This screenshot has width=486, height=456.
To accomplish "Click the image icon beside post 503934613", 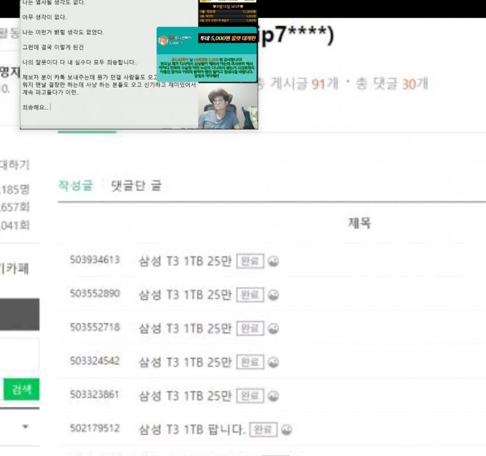I will pos(273,261).
